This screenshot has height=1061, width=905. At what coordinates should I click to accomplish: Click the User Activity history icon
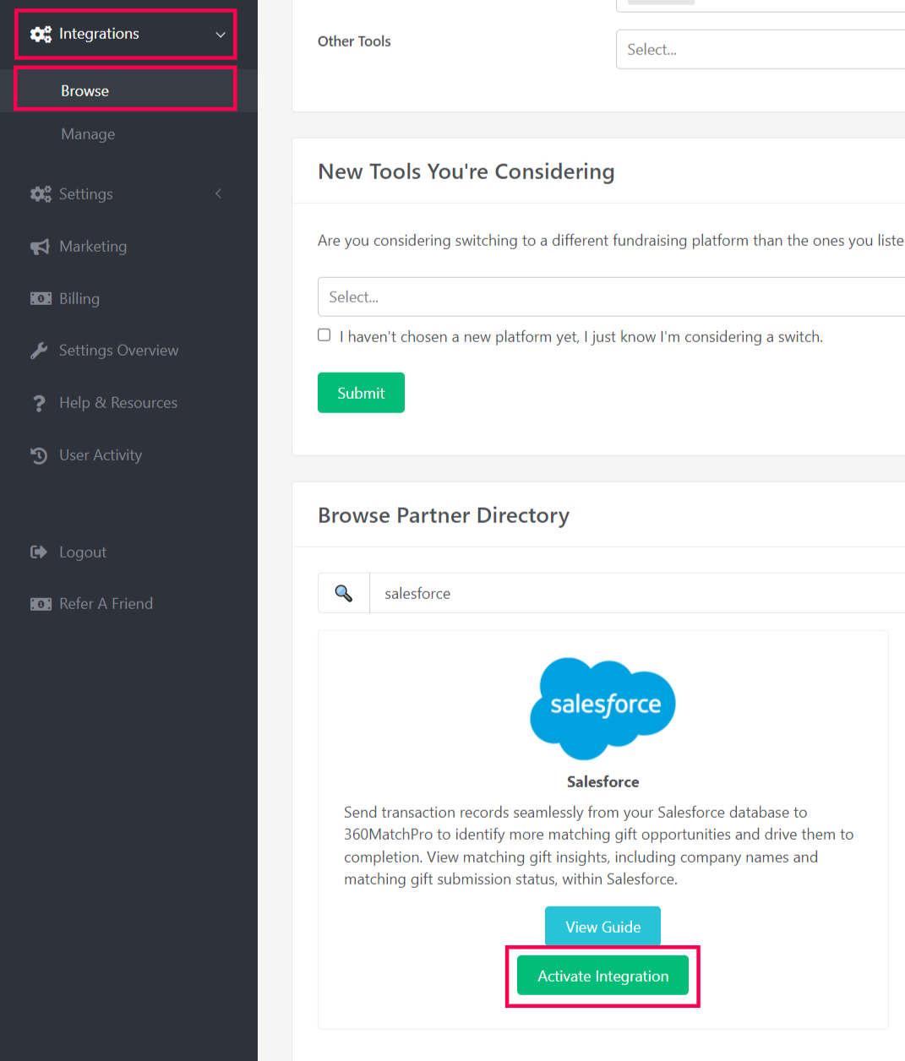(39, 455)
